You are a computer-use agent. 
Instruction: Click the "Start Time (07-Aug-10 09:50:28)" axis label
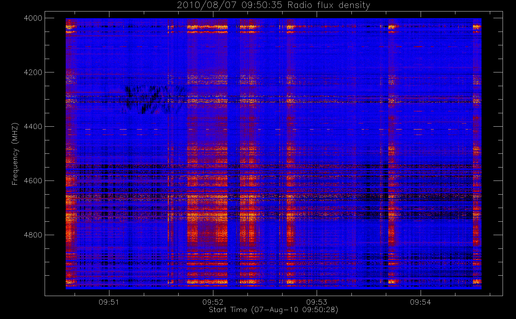pyautogui.click(x=273, y=310)
